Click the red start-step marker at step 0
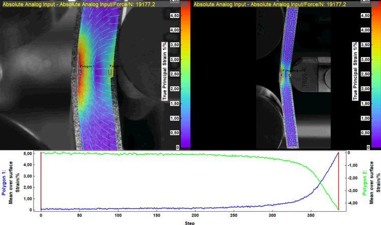The height and width of the screenshot is (225, 381). point(41,181)
